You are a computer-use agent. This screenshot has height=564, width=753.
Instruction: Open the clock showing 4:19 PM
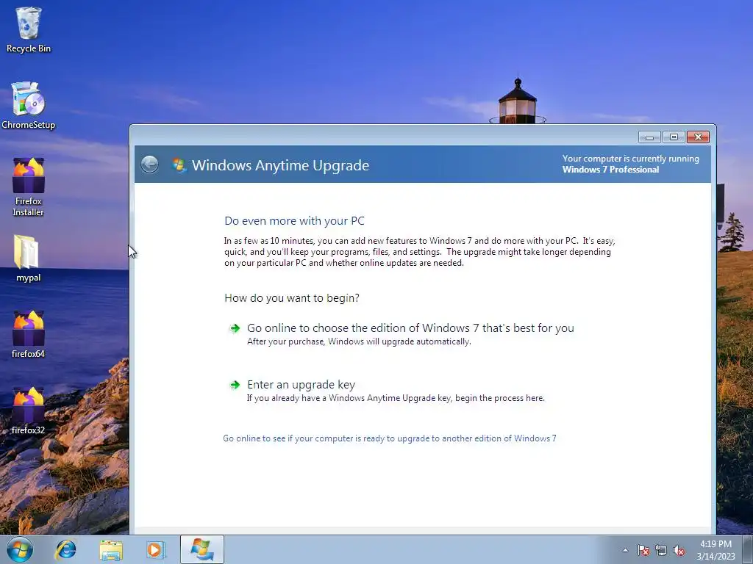(715, 550)
